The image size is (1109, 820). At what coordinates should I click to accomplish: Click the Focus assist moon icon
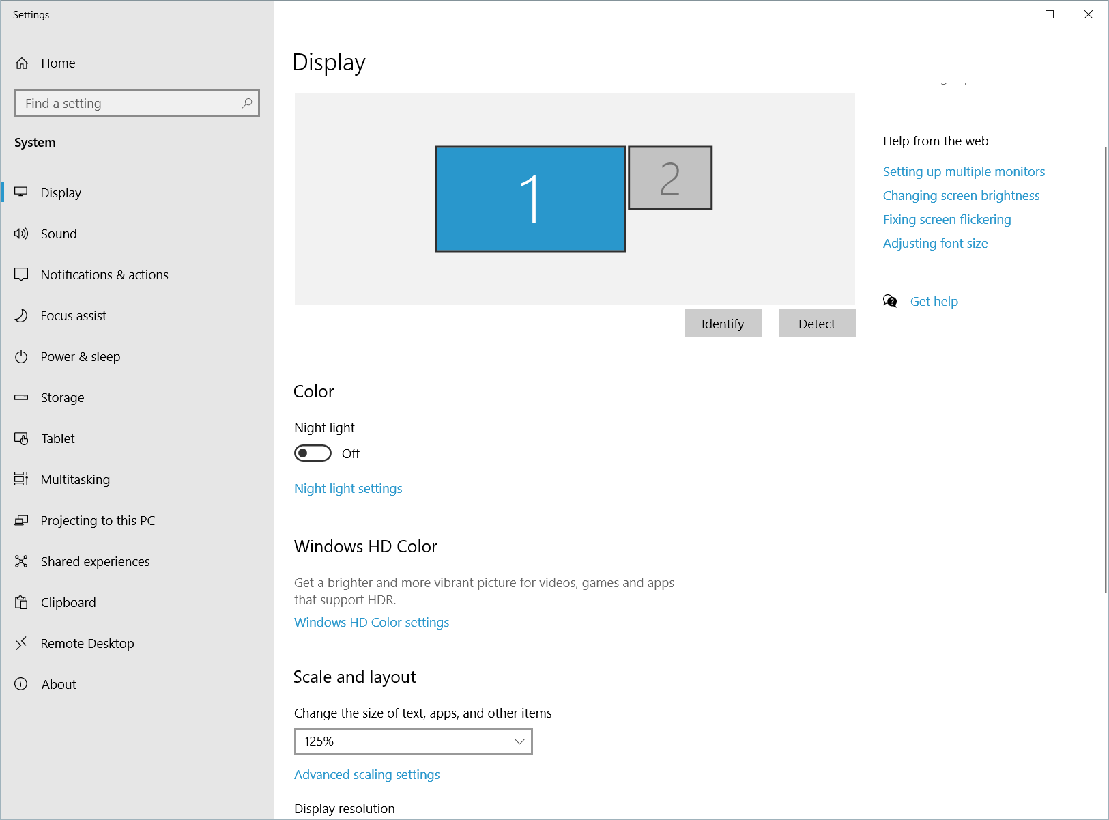pos(21,315)
